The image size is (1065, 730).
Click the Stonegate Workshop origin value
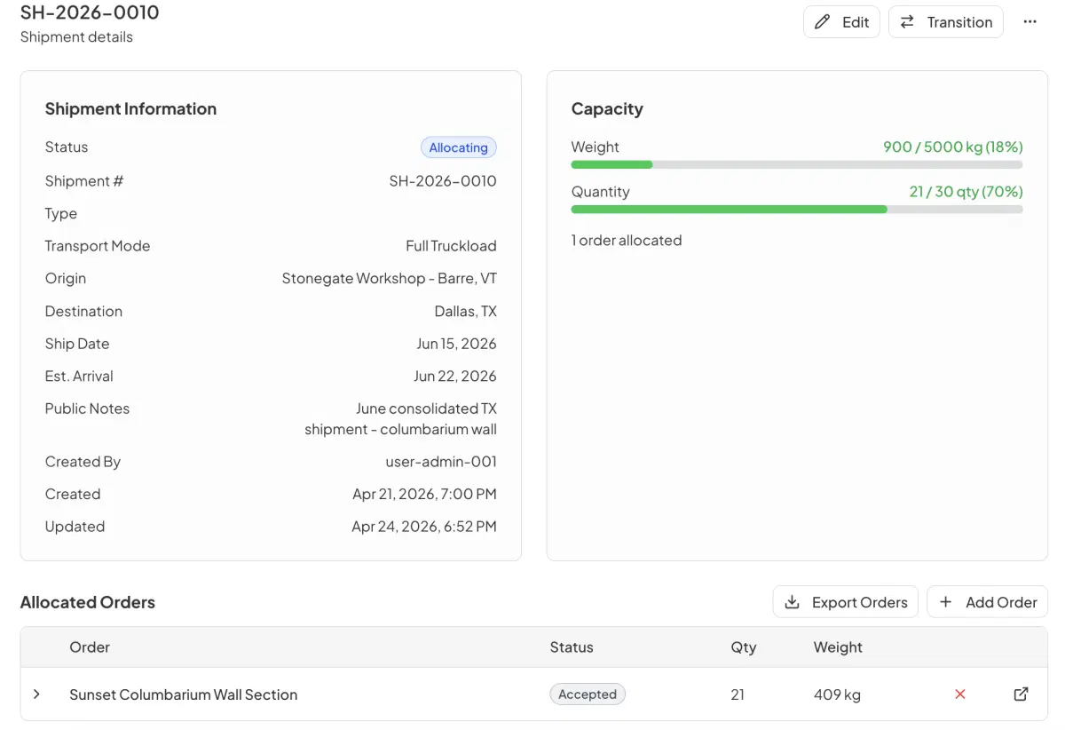click(x=389, y=279)
